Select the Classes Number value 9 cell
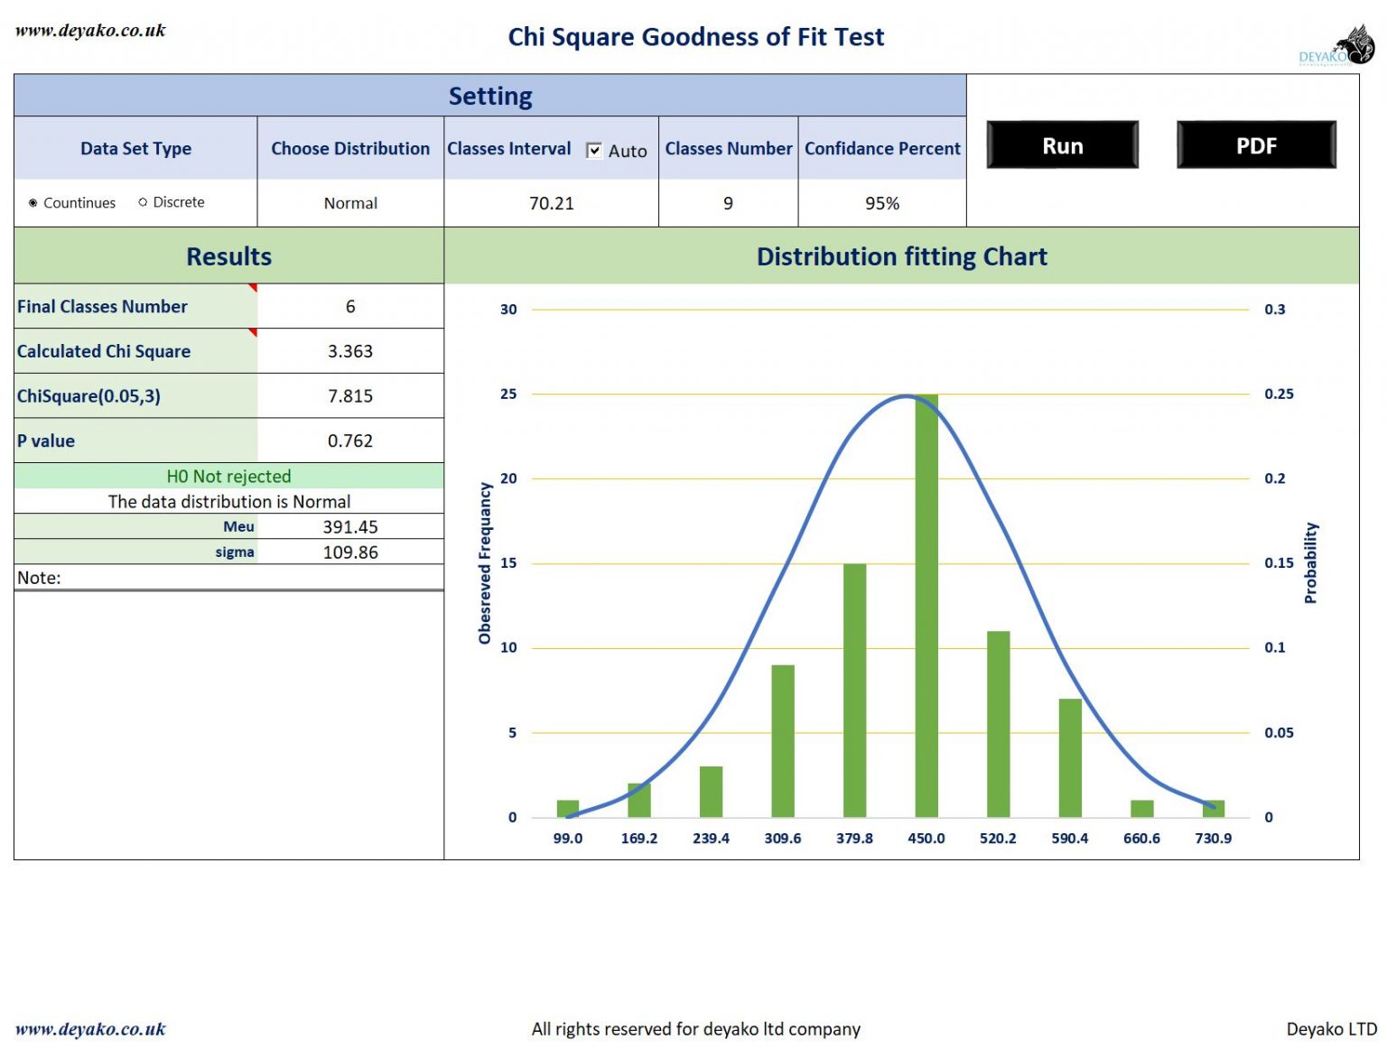The image size is (1387, 1058). point(728,203)
